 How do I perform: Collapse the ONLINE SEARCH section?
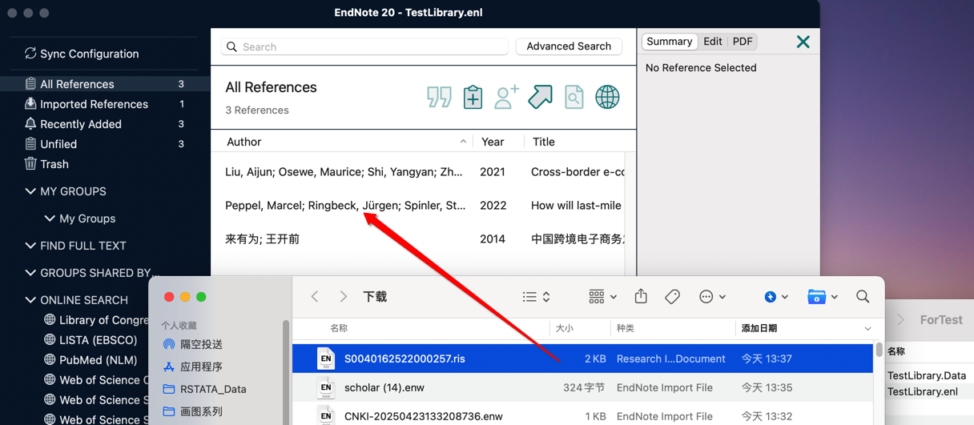point(30,300)
